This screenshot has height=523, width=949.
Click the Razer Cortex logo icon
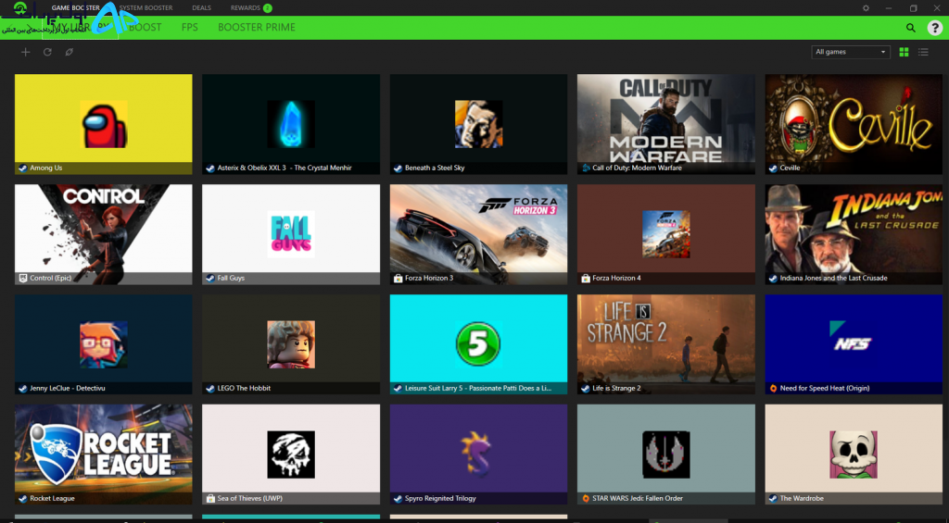[x=19, y=8]
